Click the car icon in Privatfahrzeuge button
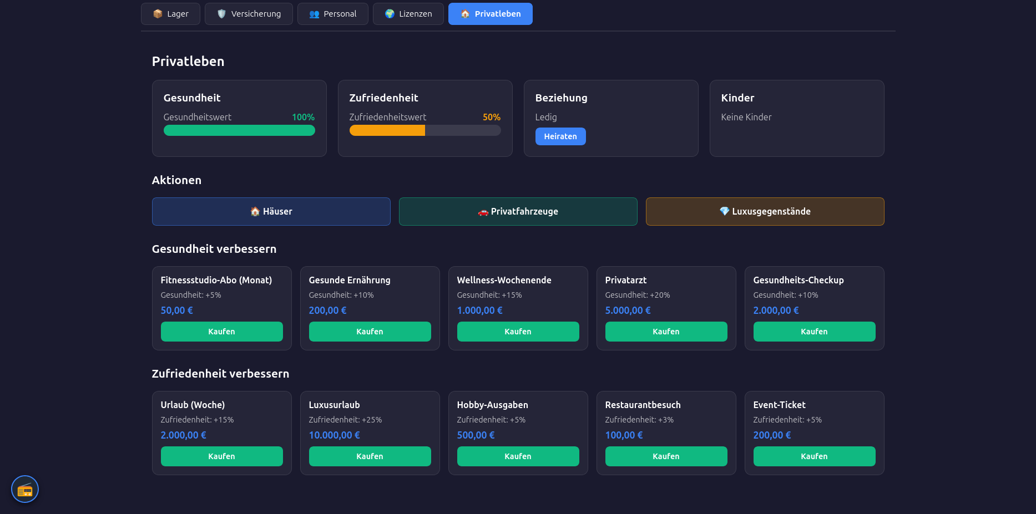The width and height of the screenshot is (1036, 514). point(483,211)
